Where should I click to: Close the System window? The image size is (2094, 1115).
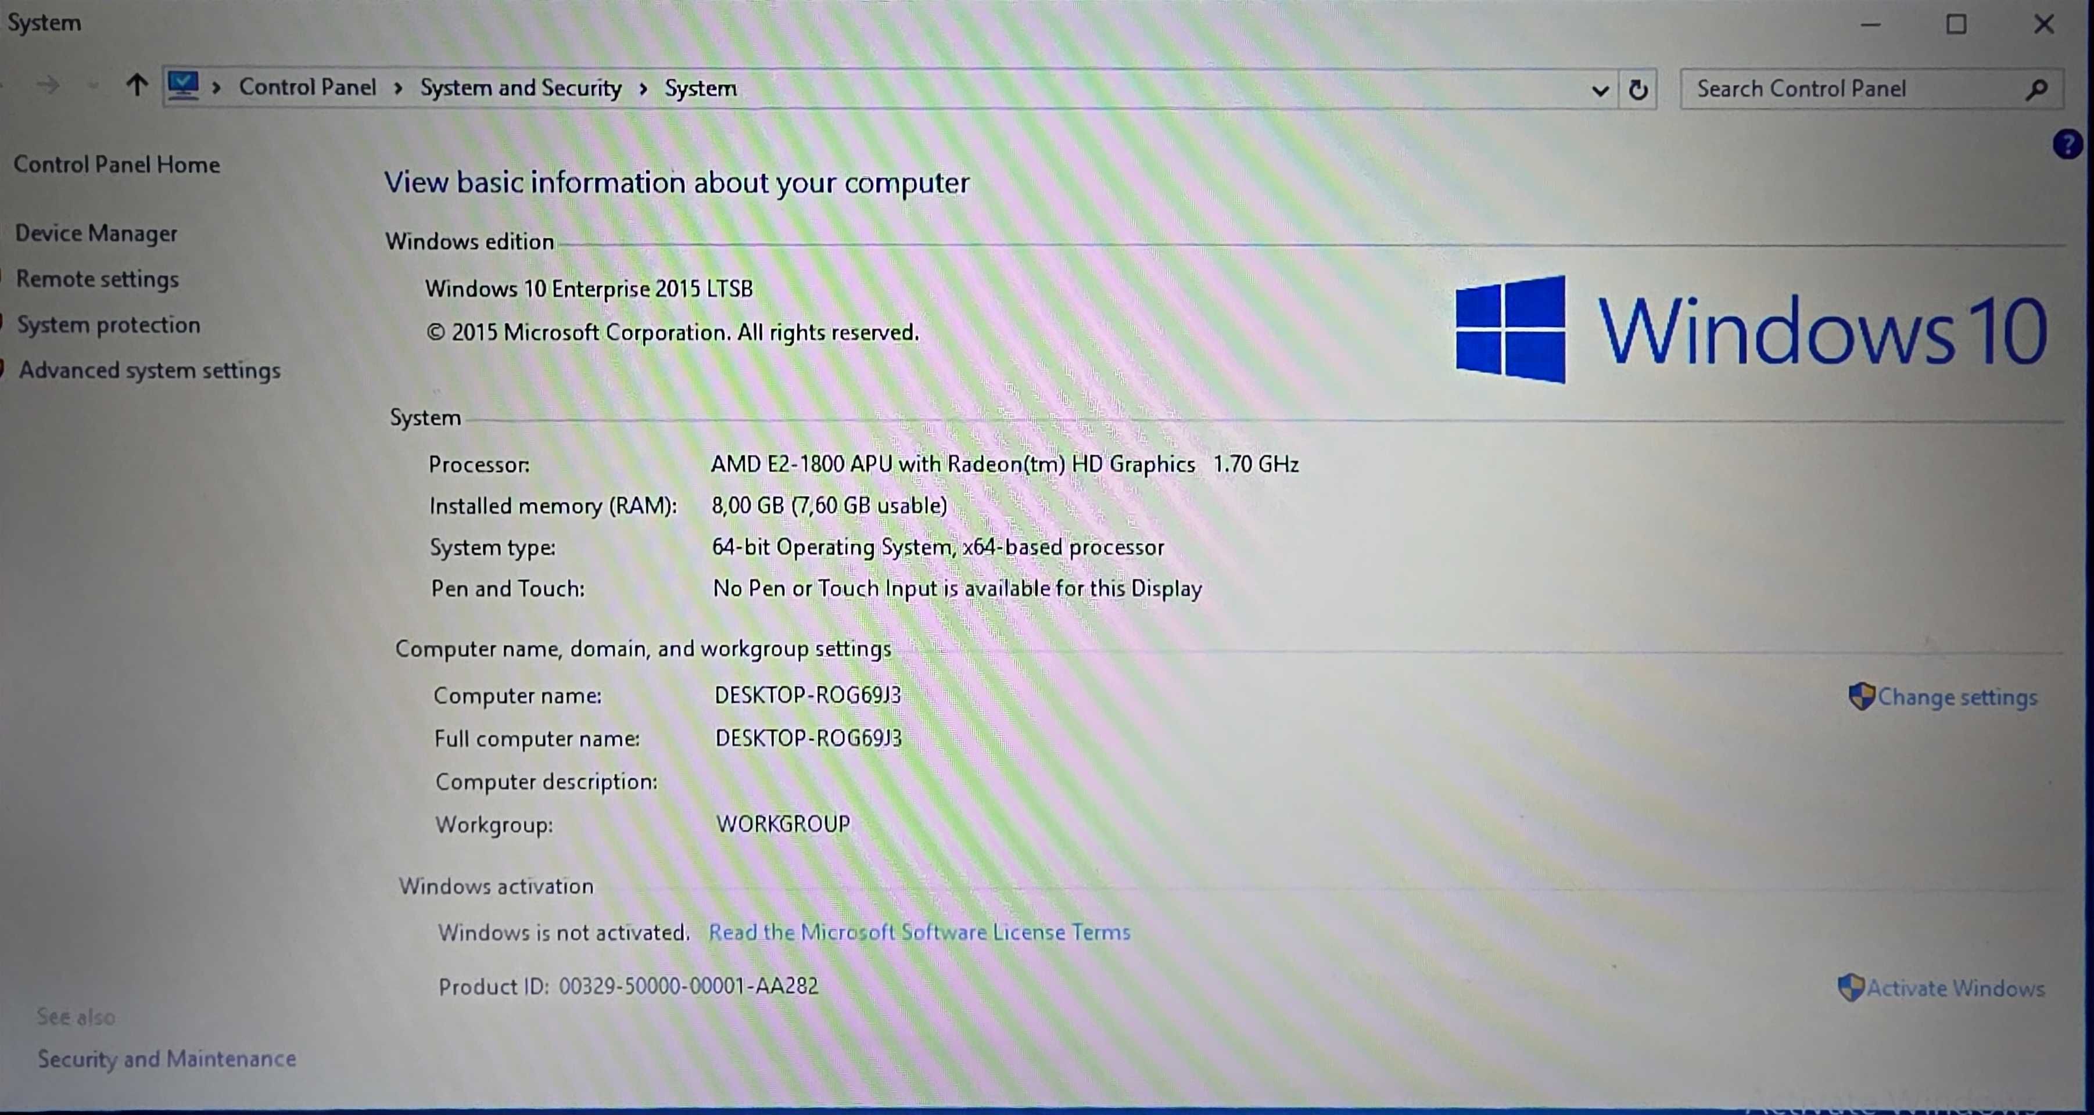click(2043, 24)
